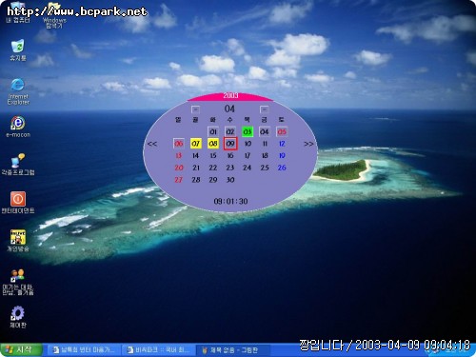The image size is (476, 357).
Task: Select date 10 on the calendar
Action: pyautogui.click(x=248, y=144)
